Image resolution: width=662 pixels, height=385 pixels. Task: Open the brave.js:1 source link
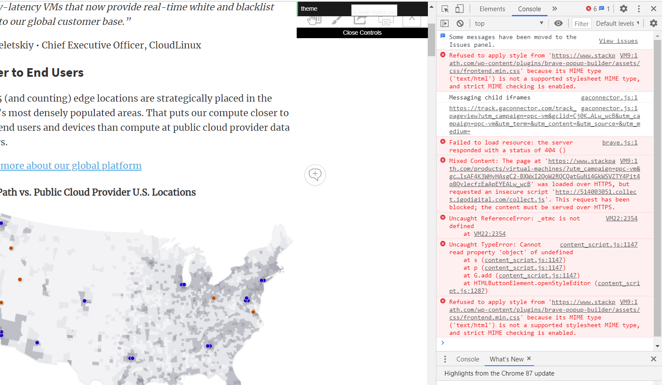click(620, 142)
